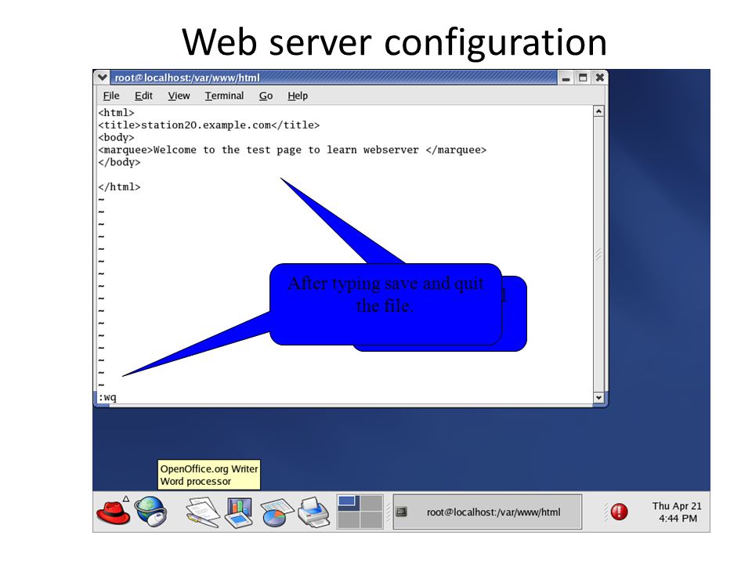Open the Red Hat main menu
752x564 pixels.
[x=113, y=512]
